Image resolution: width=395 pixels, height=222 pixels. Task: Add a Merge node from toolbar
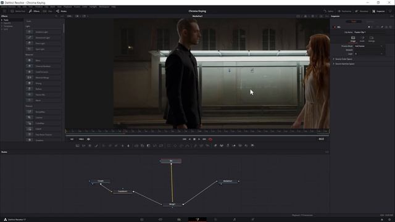[x=136, y=146]
